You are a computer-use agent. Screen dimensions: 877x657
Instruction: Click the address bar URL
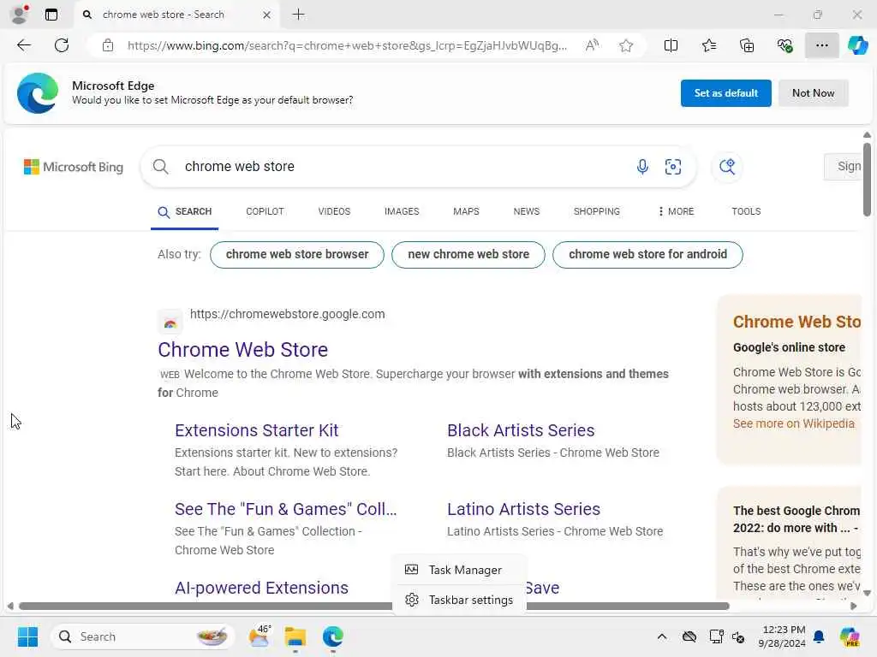click(x=347, y=45)
